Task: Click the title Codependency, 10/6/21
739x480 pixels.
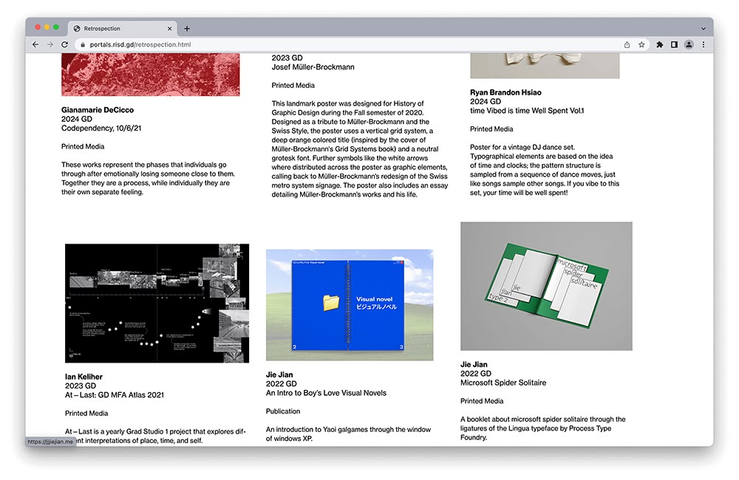Action: 101,128
